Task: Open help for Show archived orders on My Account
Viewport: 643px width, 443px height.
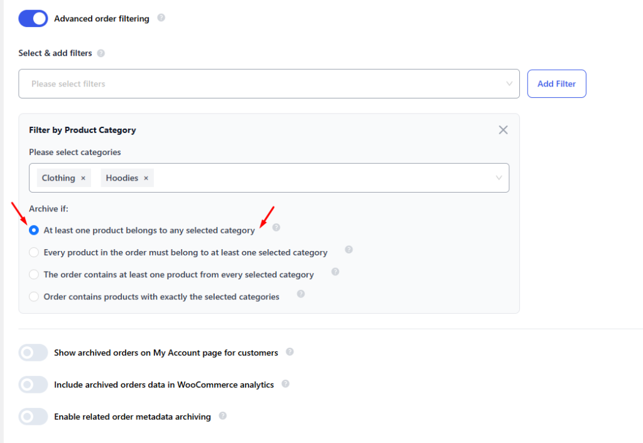Action: click(x=289, y=351)
